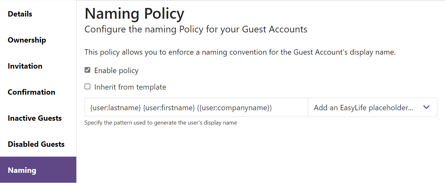Expand the placeholder selection chevron
The height and width of the screenshot is (183, 445).
coord(426,107)
